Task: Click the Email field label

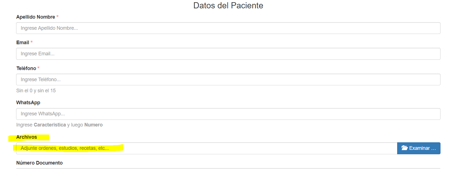Action: (22, 43)
